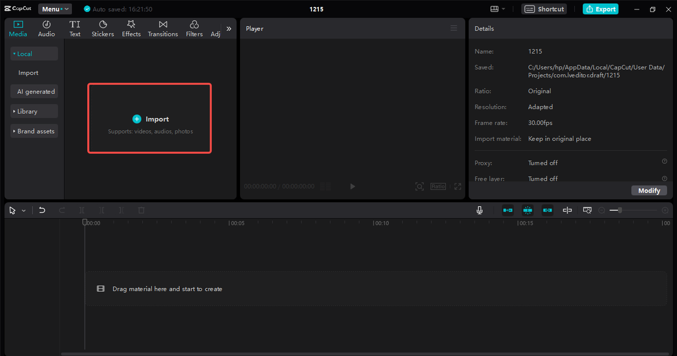Click the Drag material here track area
The width and height of the screenshot is (677, 356).
click(x=376, y=289)
